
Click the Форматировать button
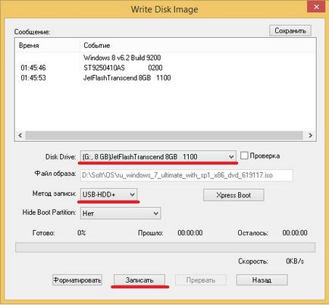[77, 280]
